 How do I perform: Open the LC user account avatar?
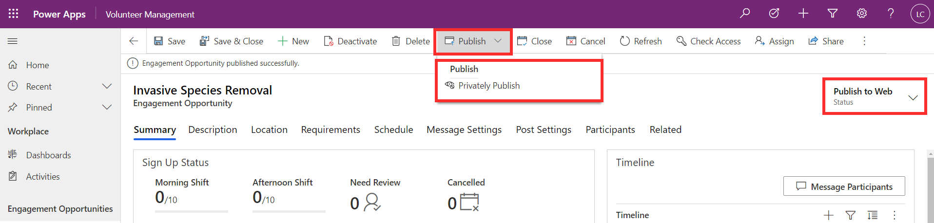click(920, 14)
